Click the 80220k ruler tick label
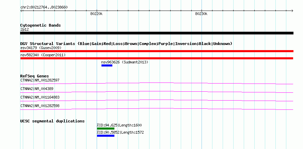The width and height of the screenshot is (303, 149). pyautogui.click(x=96, y=14)
